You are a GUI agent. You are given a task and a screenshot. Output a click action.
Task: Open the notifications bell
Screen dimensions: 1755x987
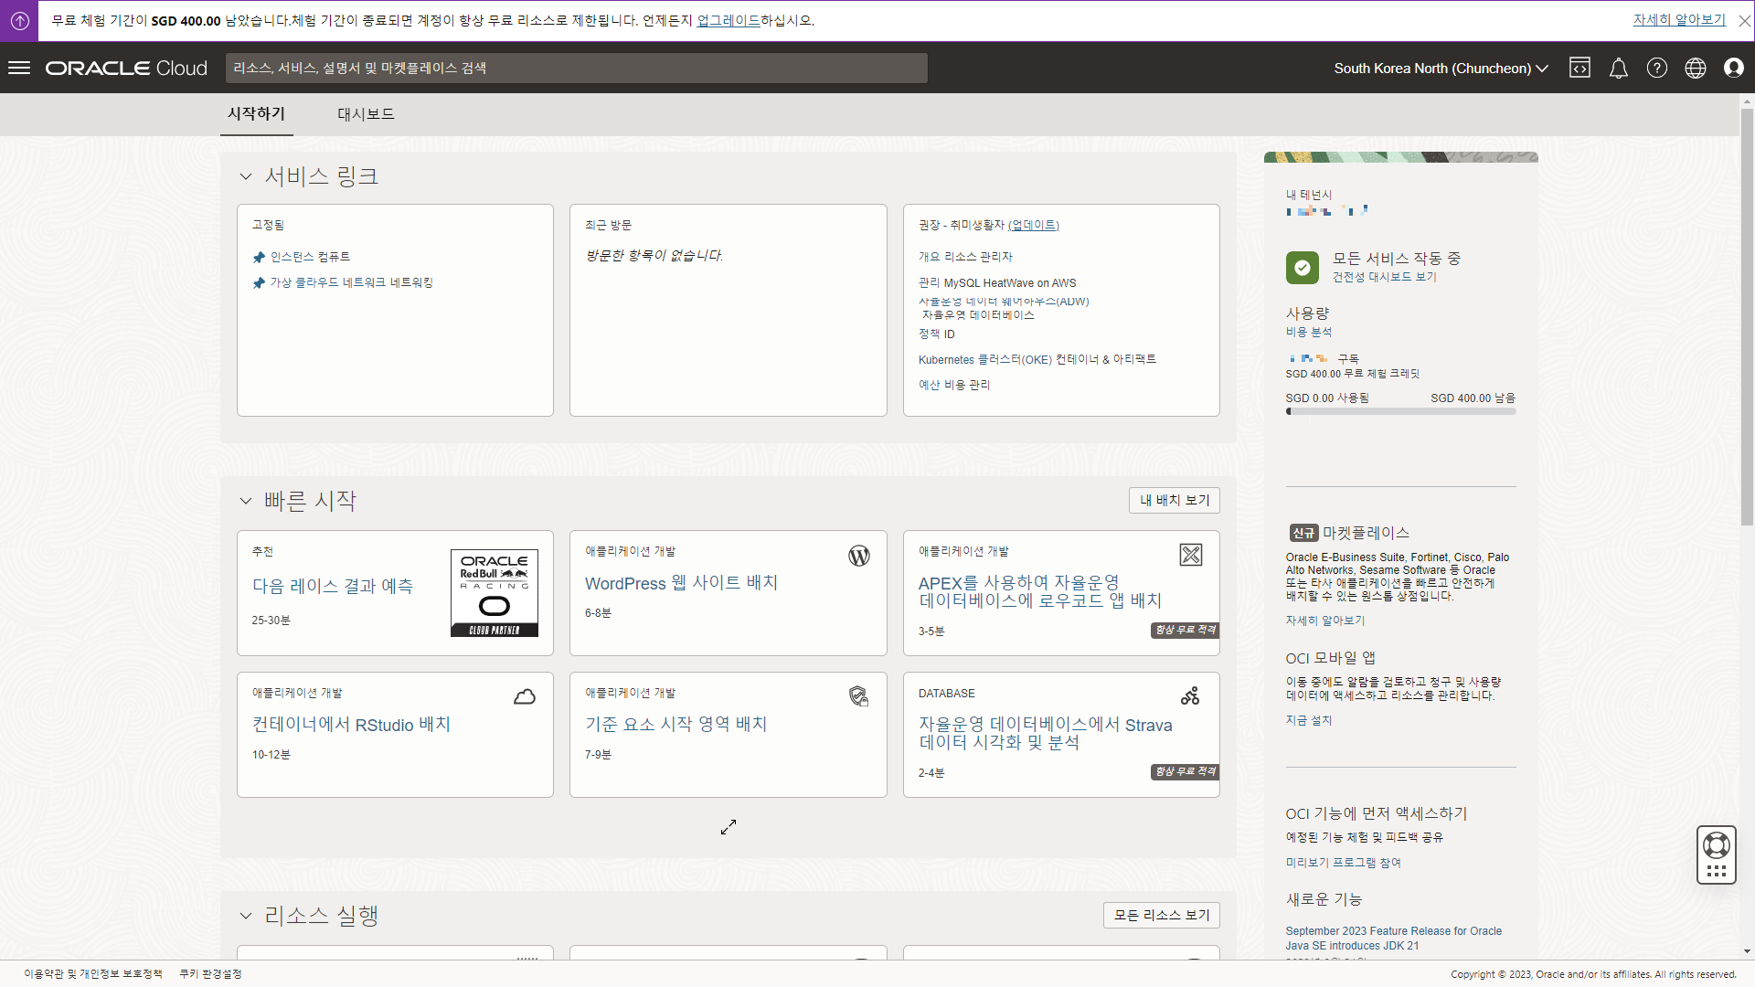[1618, 68]
